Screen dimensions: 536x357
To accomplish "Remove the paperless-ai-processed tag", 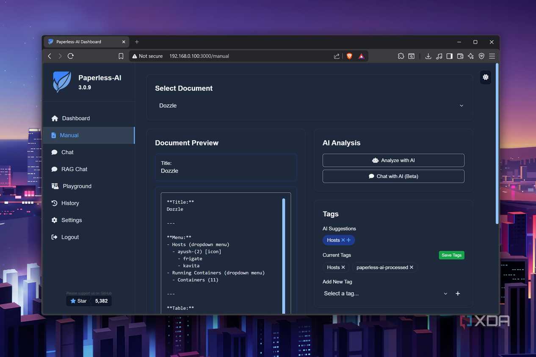I will 411,267.
